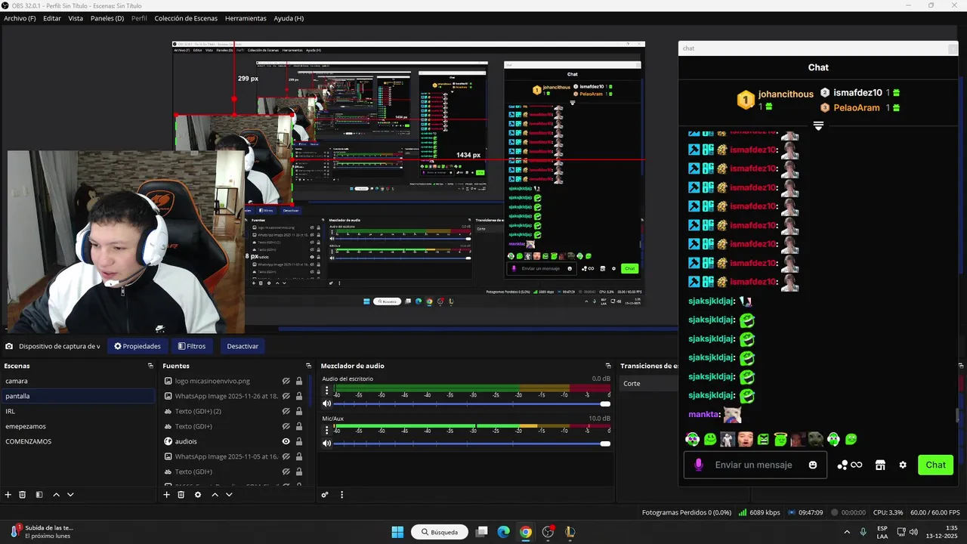The width and height of the screenshot is (967, 544).
Task: Open the Editar menu
Action: (52, 18)
